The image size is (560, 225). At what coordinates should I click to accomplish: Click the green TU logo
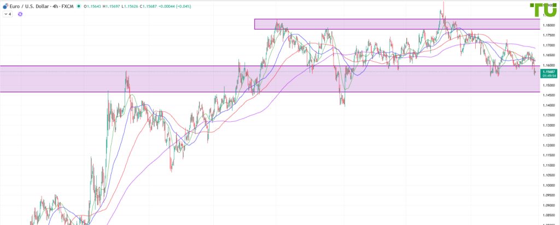(x=543, y=11)
